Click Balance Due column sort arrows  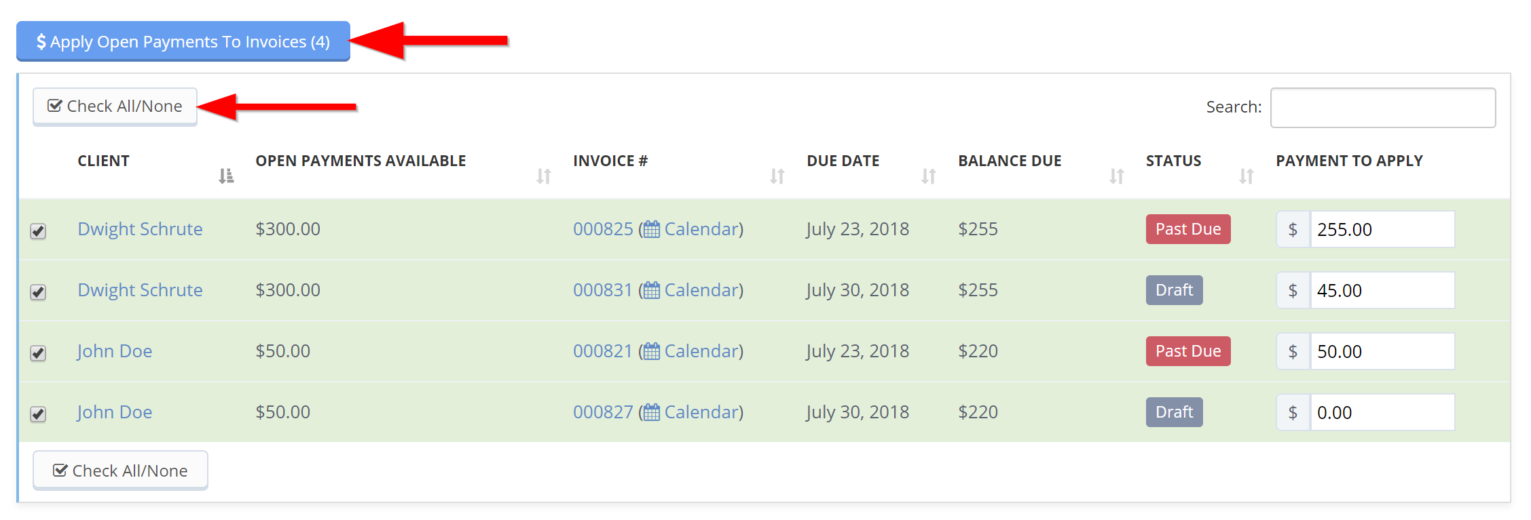[x=1117, y=176]
